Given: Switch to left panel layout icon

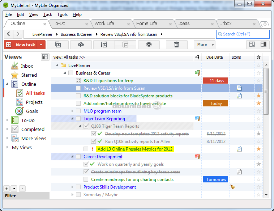Looking at the screenshot, I should point(252,45).
